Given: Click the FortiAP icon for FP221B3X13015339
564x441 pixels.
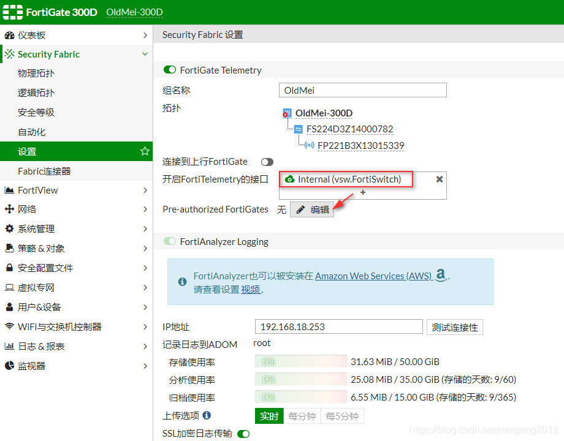Looking at the screenshot, I should (x=309, y=145).
